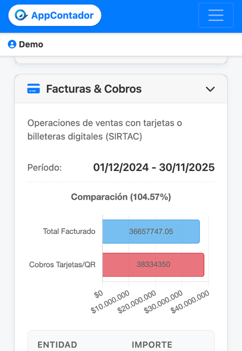
Task: Click the Demo user profile icon
Action: [x=12, y=44]
